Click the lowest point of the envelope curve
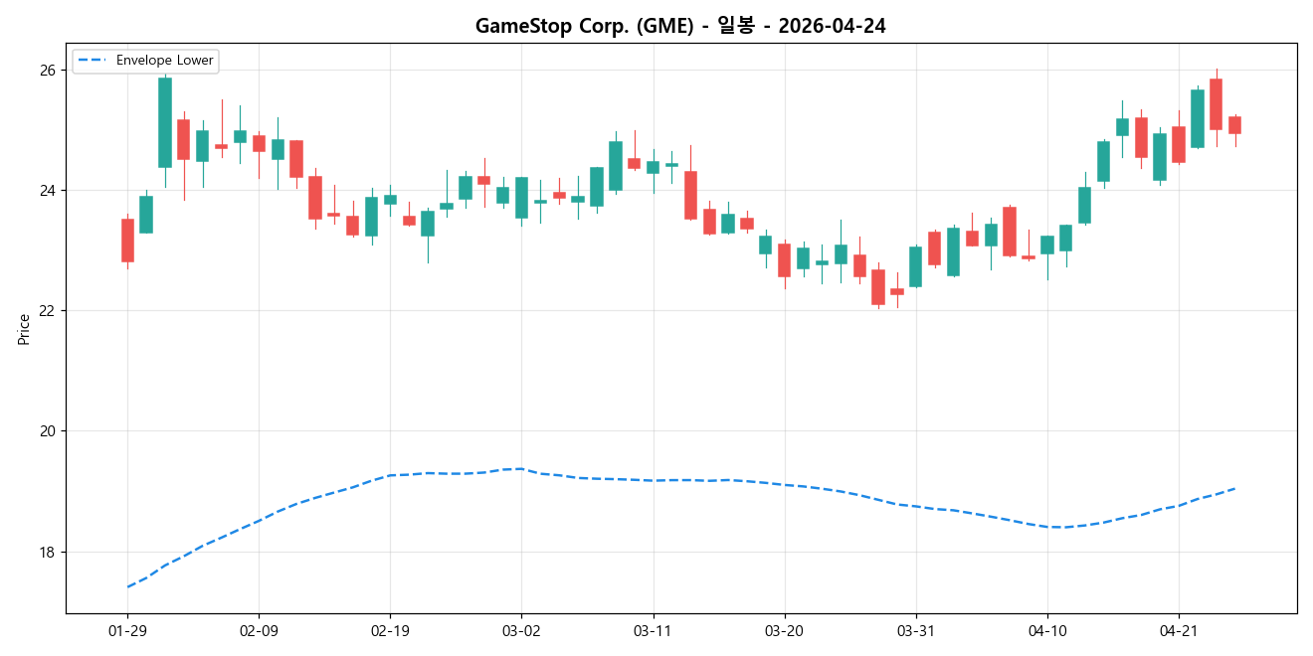The width and height of the screenshot is (1313, 656). point(129,586)
